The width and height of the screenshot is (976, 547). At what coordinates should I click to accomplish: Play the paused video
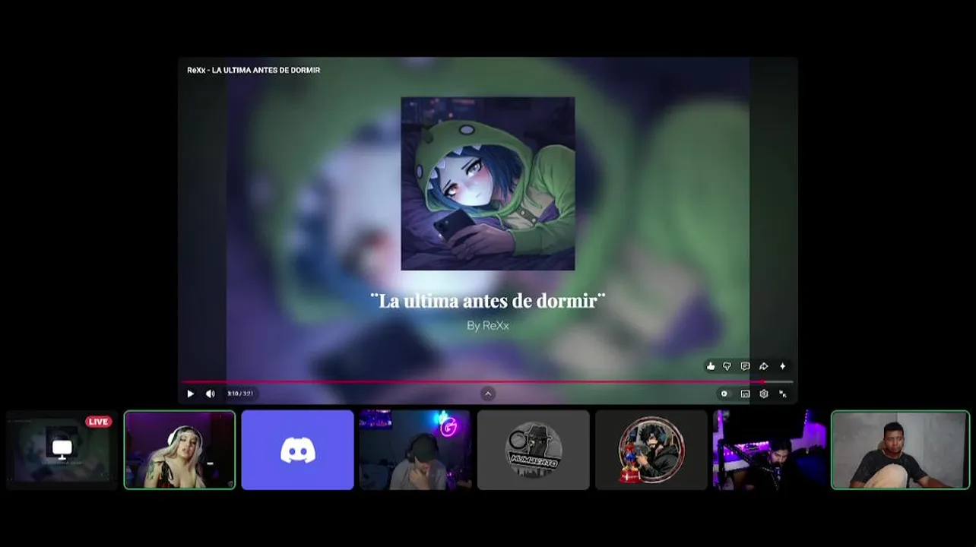(190, 394)
